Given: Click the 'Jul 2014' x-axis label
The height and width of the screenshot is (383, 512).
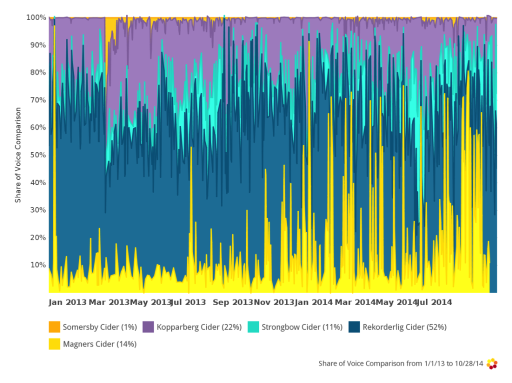Looking at the screenshot, I should coord(434,303).
